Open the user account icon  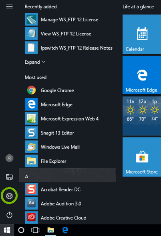coord(9,158)
